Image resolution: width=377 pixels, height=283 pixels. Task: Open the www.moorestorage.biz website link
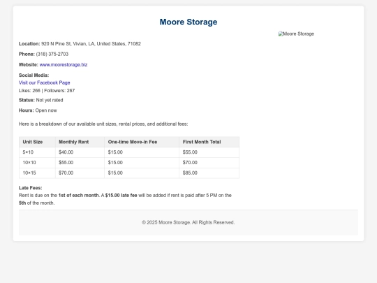[x=64, y=65]
